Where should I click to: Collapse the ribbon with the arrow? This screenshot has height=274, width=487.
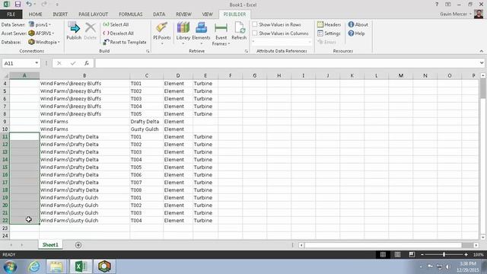[482, 51]
